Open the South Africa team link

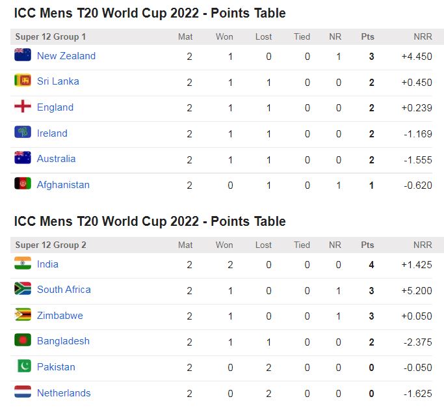pyautogui.click(x=64, y=290)
